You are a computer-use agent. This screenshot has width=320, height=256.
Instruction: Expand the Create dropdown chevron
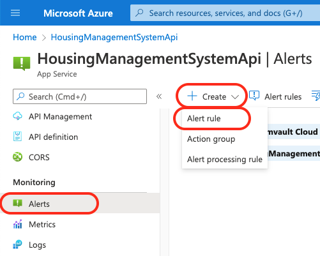[235, 97]
